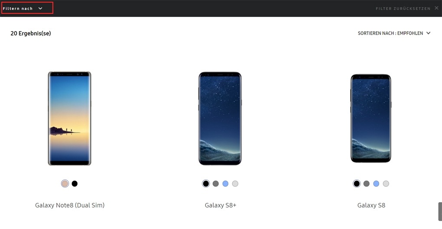Click the X icon beside Filter zurücksetzen
The image size is (442, 229).
tap(436, 8)
